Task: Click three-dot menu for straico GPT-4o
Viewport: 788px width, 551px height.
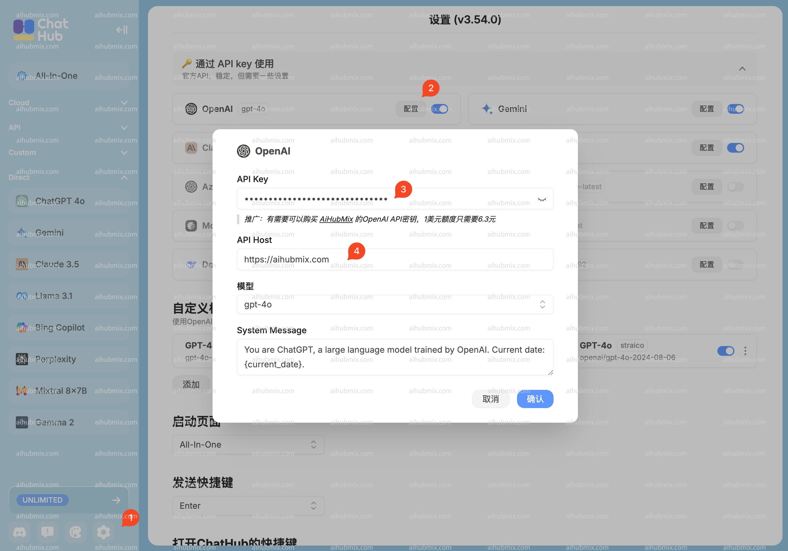Action: pos(745,351)
